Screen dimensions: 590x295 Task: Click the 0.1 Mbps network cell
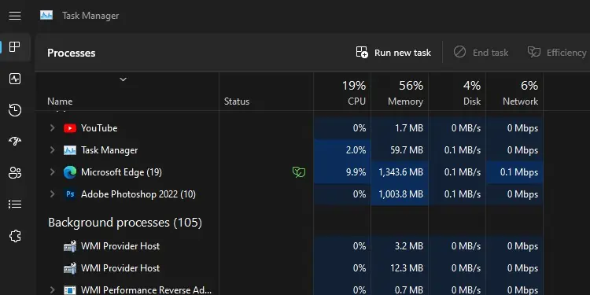pyautogui.click(x=514, y=172)
